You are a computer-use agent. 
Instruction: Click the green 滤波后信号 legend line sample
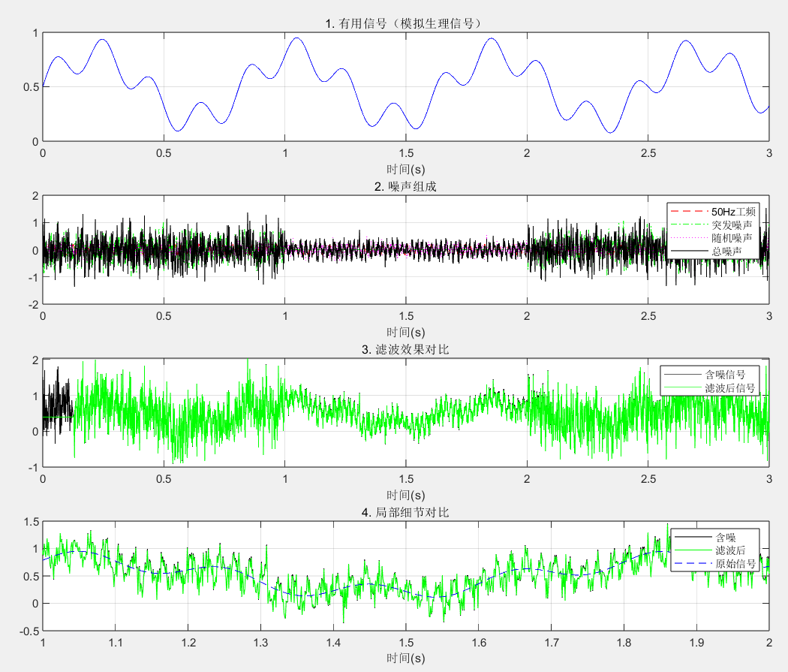coord(682,387)
